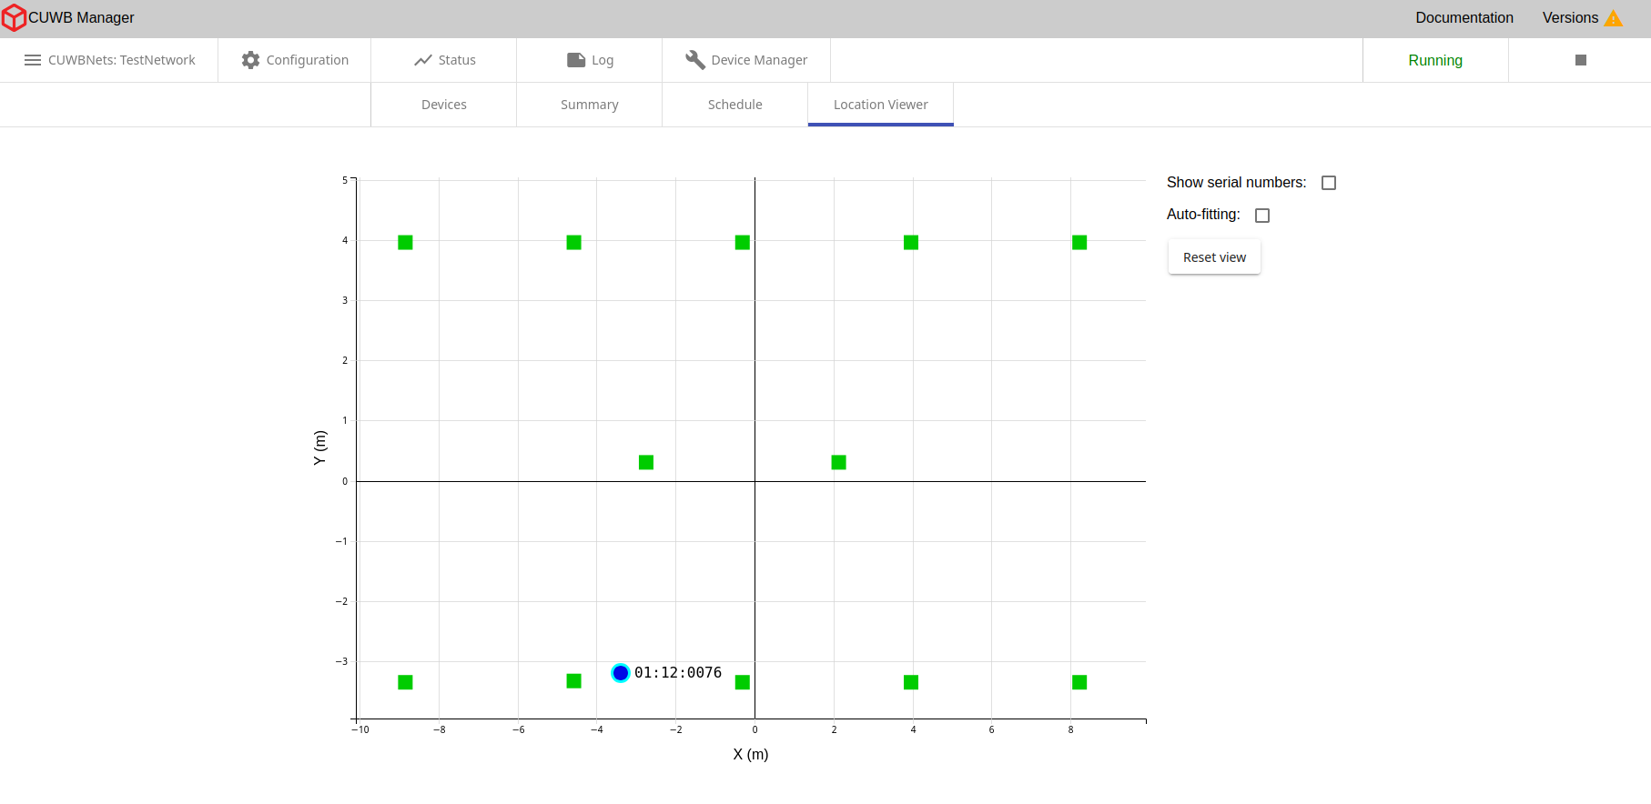Toggle the Auto-fitting checkbox
This screenshot has width=1651, height=804.
[1262, 216]
